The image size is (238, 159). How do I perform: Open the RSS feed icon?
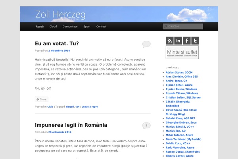[170, 41]
